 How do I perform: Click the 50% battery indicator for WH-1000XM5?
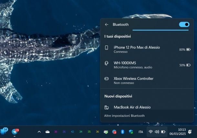coord(185,65)
